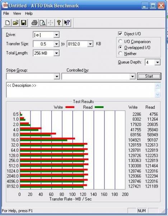
Task: Click the NUM status bar indicator
Action: pos(141,211)
